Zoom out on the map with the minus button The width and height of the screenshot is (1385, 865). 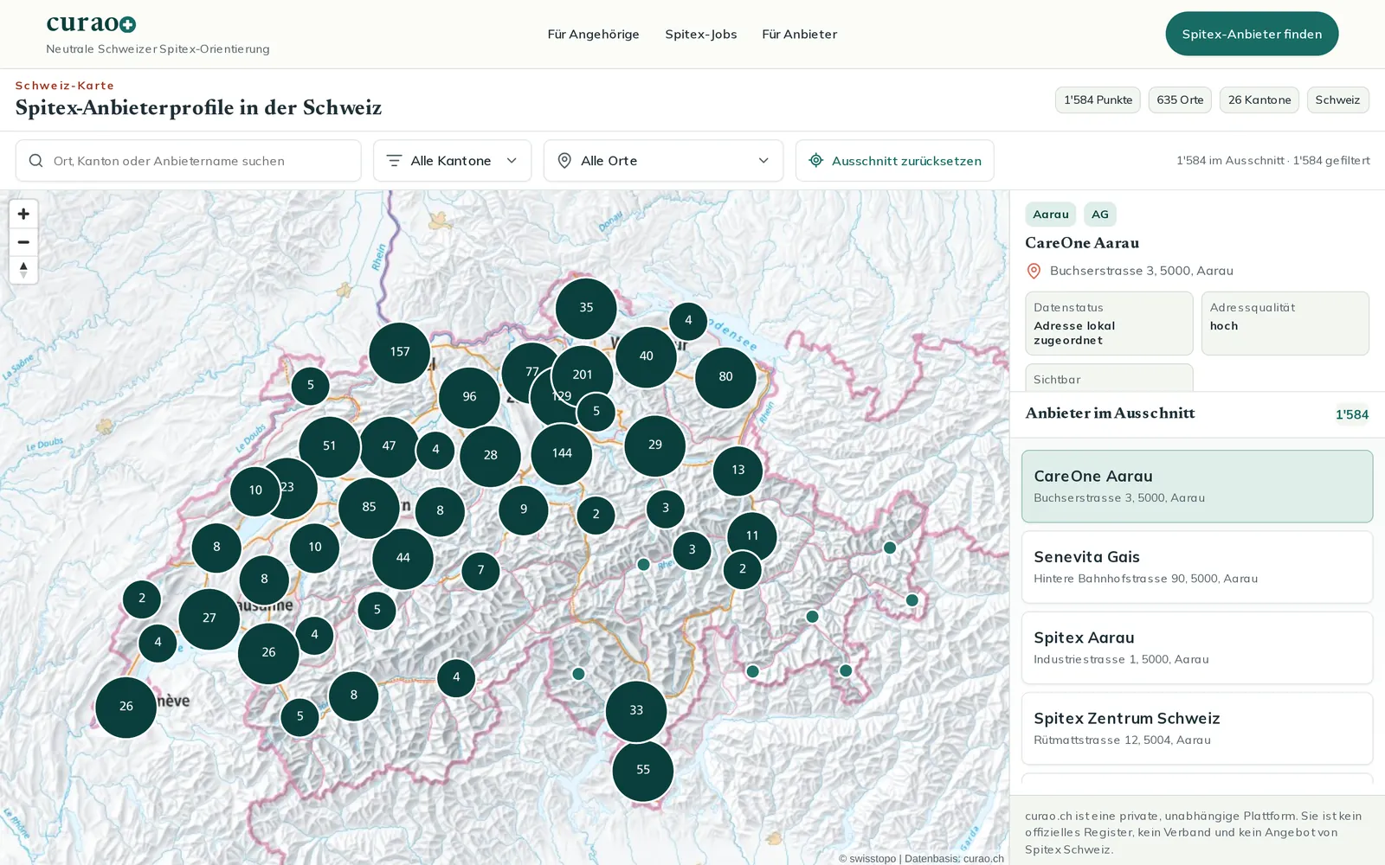pos(23,242)
